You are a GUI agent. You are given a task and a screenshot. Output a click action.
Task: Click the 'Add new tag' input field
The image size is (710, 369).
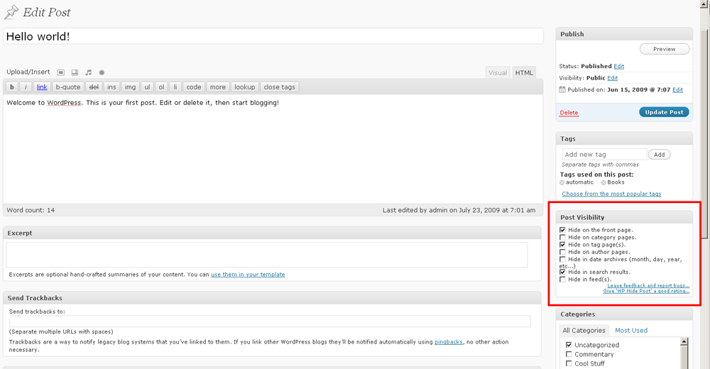[x=603, y=154]
